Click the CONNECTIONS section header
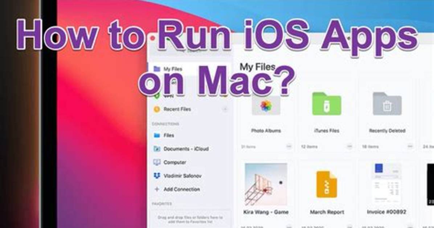Image resolution: width=434 pixels, height=228 pixels. 165,124
